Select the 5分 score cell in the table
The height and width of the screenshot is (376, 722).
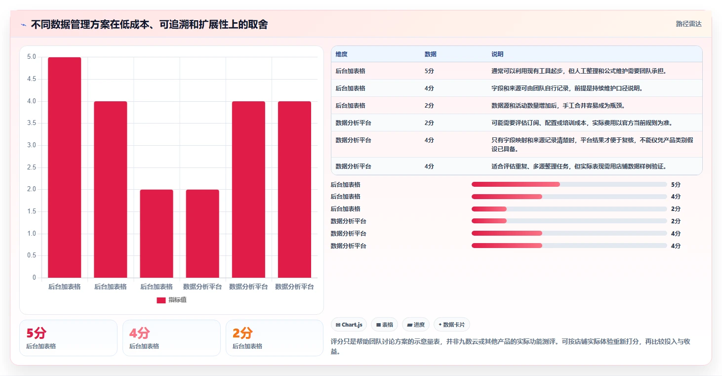pyautogui.click(x=429, y=71)
